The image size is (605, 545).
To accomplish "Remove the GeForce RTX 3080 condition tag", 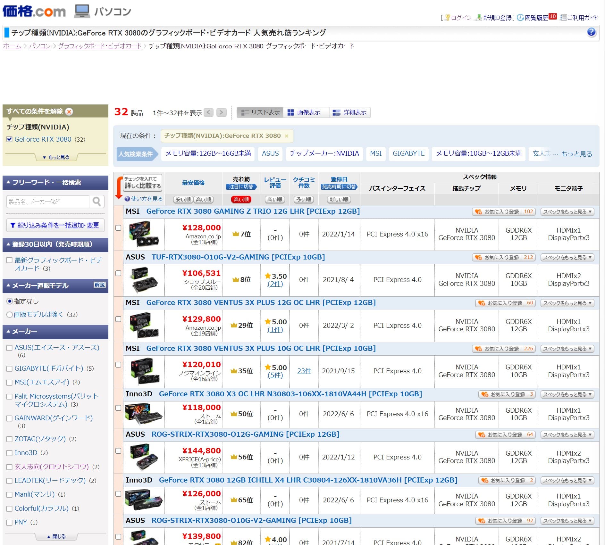I will point(287,136).
